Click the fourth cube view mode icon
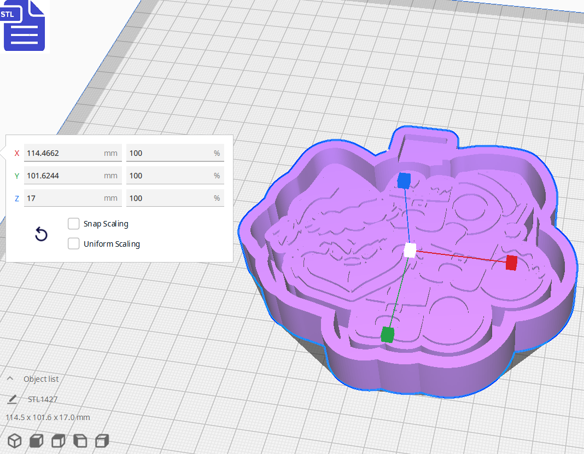The width and height of the screenshot is (584, 454). [x=80, y=440]
